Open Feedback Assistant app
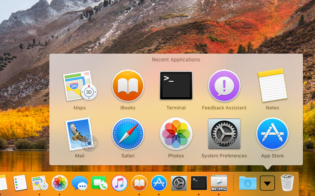This screenshot has width=315, height=196. [224, 86]
